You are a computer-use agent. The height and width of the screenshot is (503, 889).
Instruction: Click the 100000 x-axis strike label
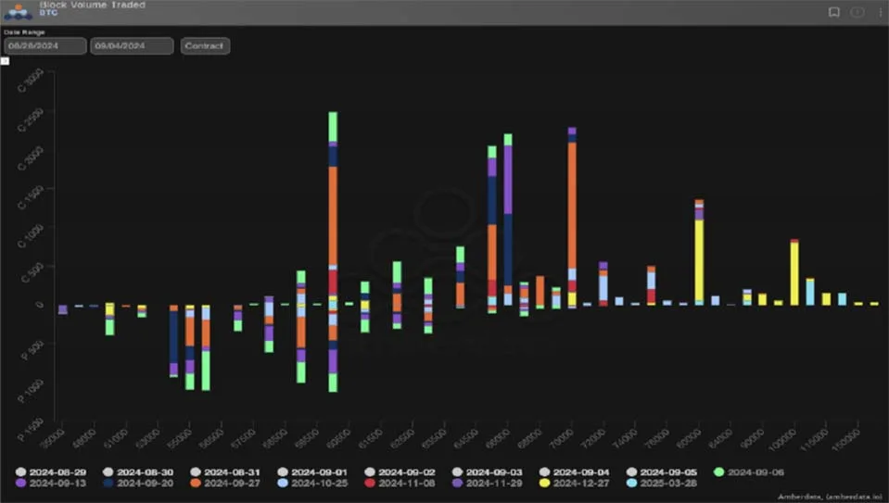pyautogui.click(x=782, y=440)
